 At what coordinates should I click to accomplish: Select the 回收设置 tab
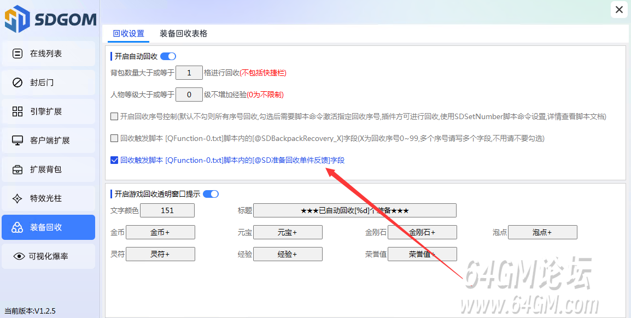pyautogui.click(x=128, y=33)
